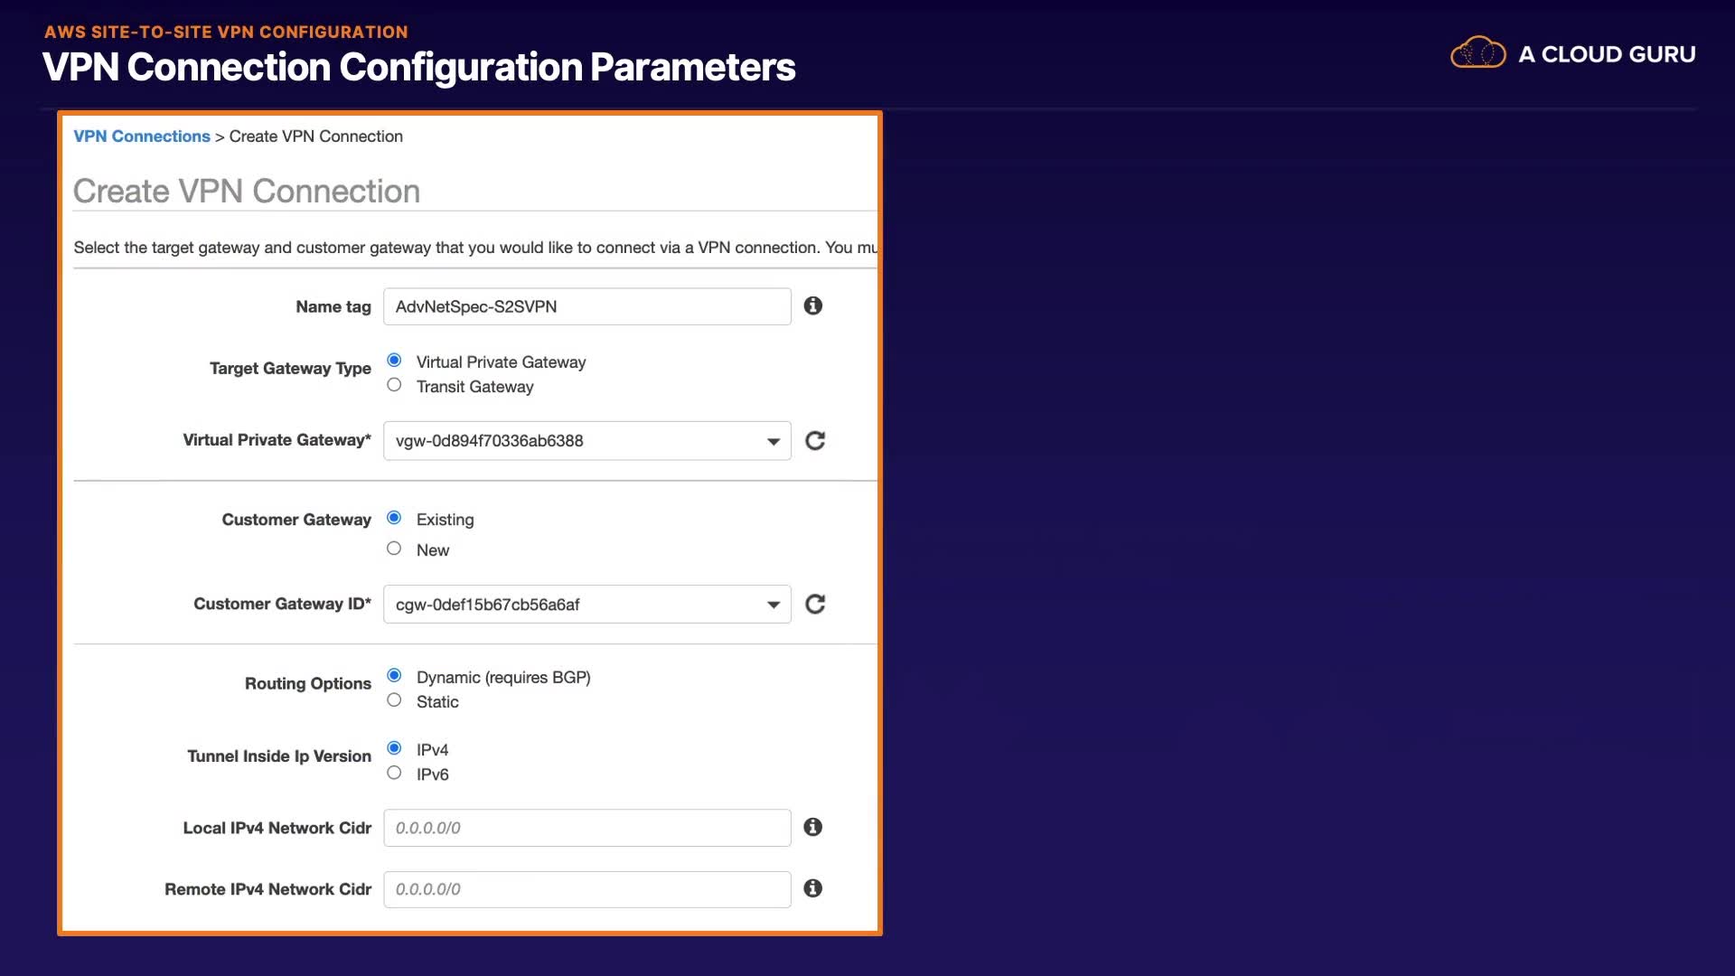1735x976 pixels.
Task: Open the VPN Connections breadcrumb link
Action: 141,136
